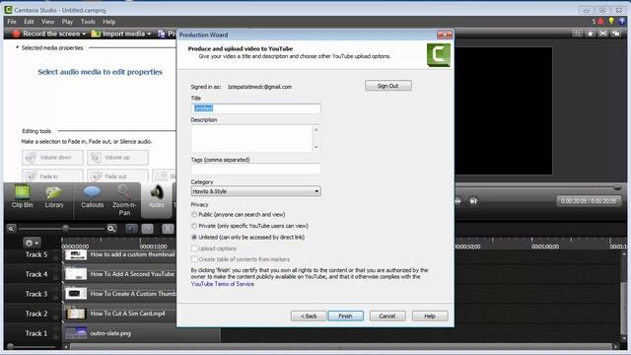Click the Fade out button

[x=117, y=177]
